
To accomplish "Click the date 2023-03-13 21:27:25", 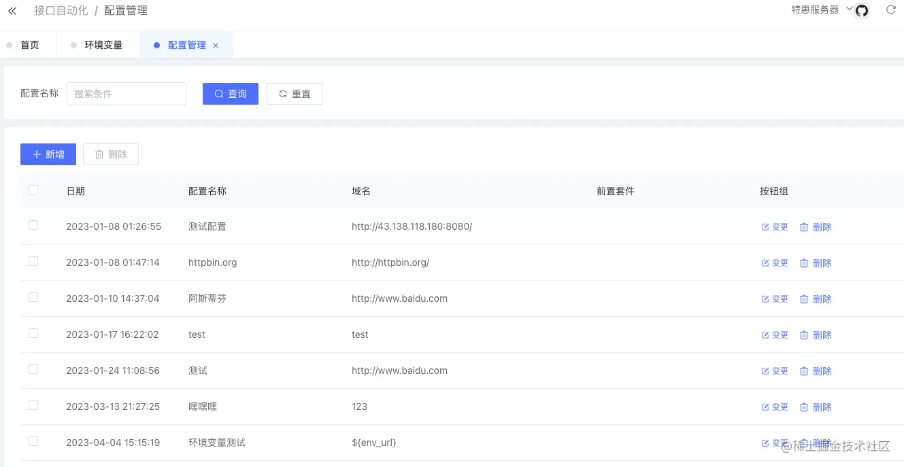I will pos(113,407).
